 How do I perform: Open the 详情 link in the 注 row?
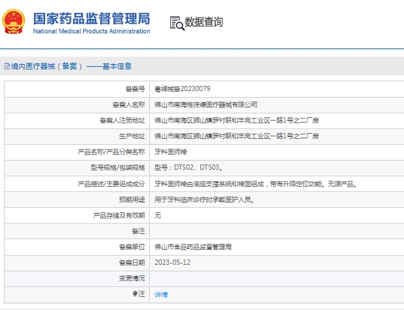pyautogui.click(x=161, y=294)
